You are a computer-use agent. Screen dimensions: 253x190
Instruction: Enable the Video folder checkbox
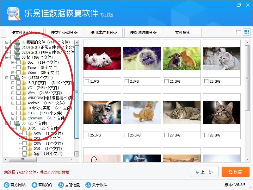18,73
